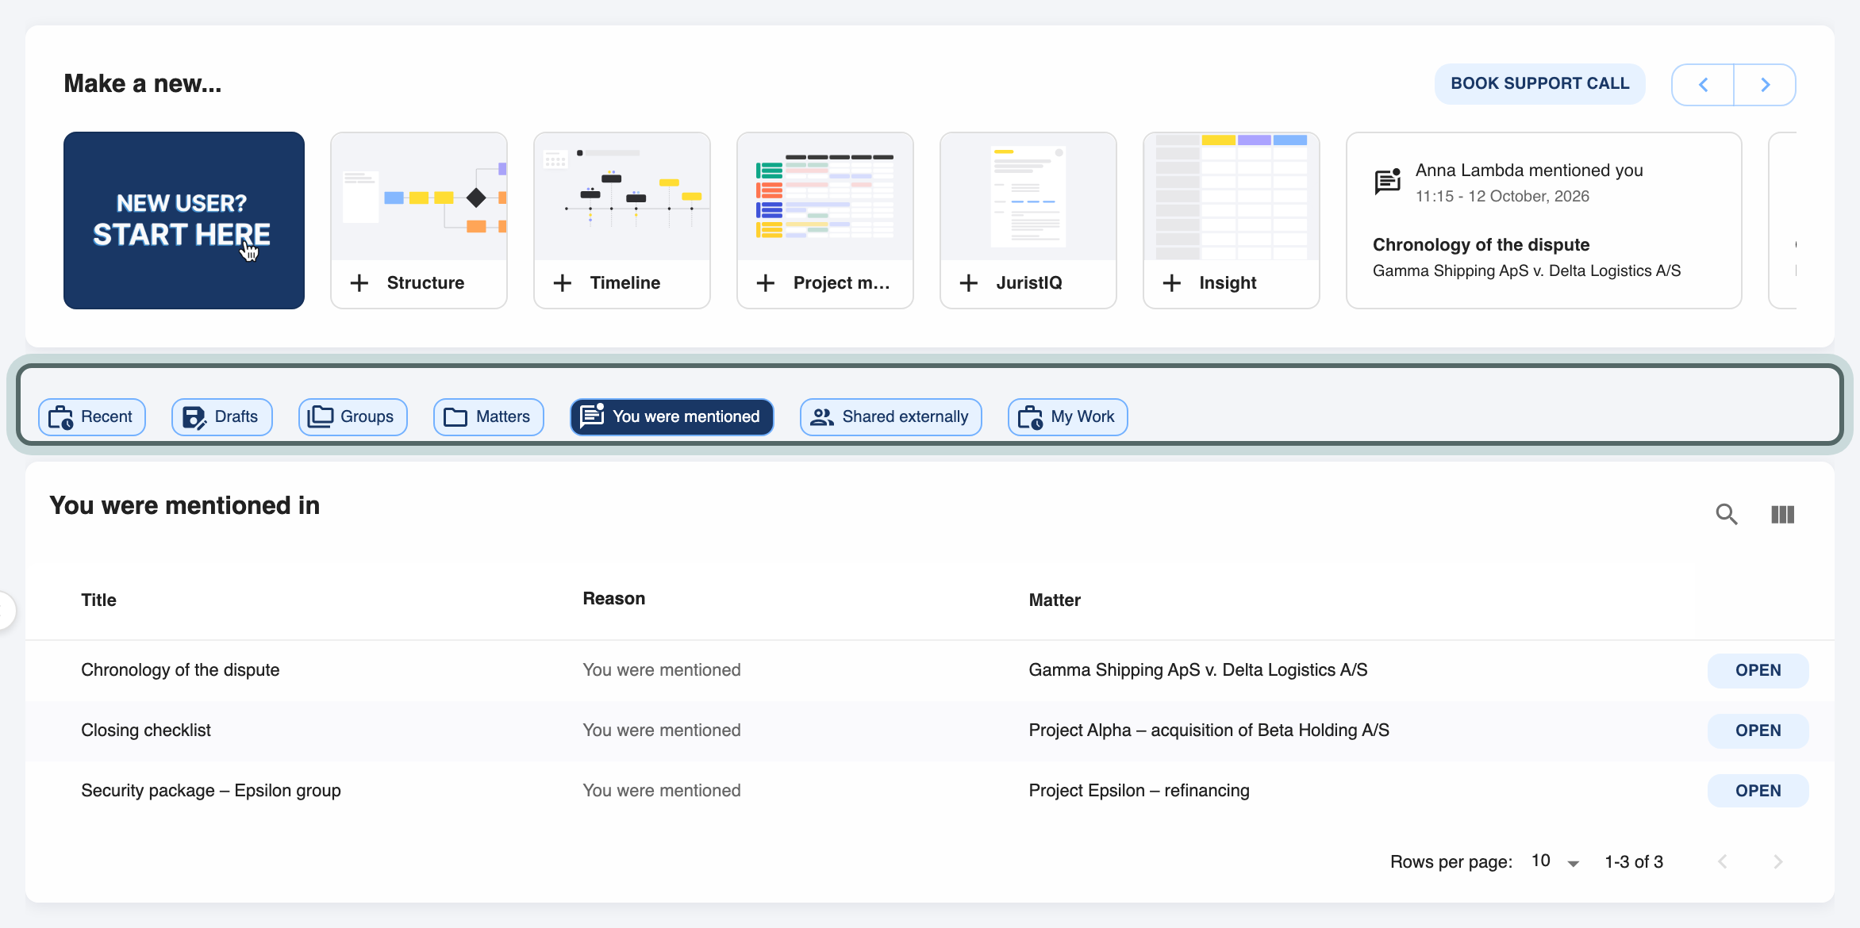
Task: Click the plus icon beside Project m...
Action: (766, 283)
